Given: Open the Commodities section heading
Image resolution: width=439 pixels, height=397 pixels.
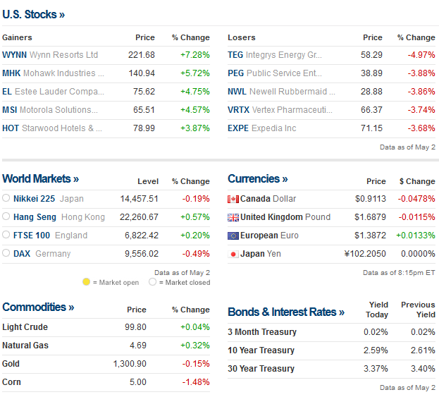Looking at the screenshot, I should (38, 307).
